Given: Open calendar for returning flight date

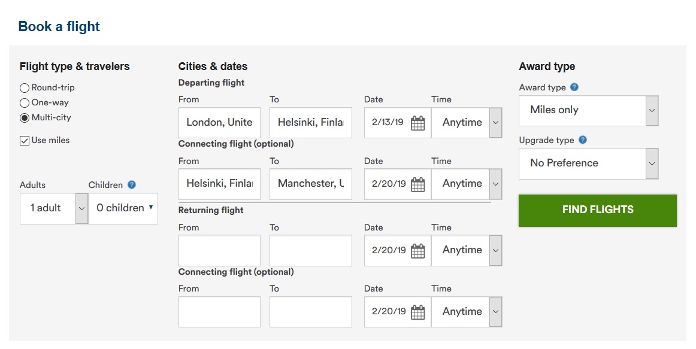Looking at the screenshot, I should [x=417, y=251].
